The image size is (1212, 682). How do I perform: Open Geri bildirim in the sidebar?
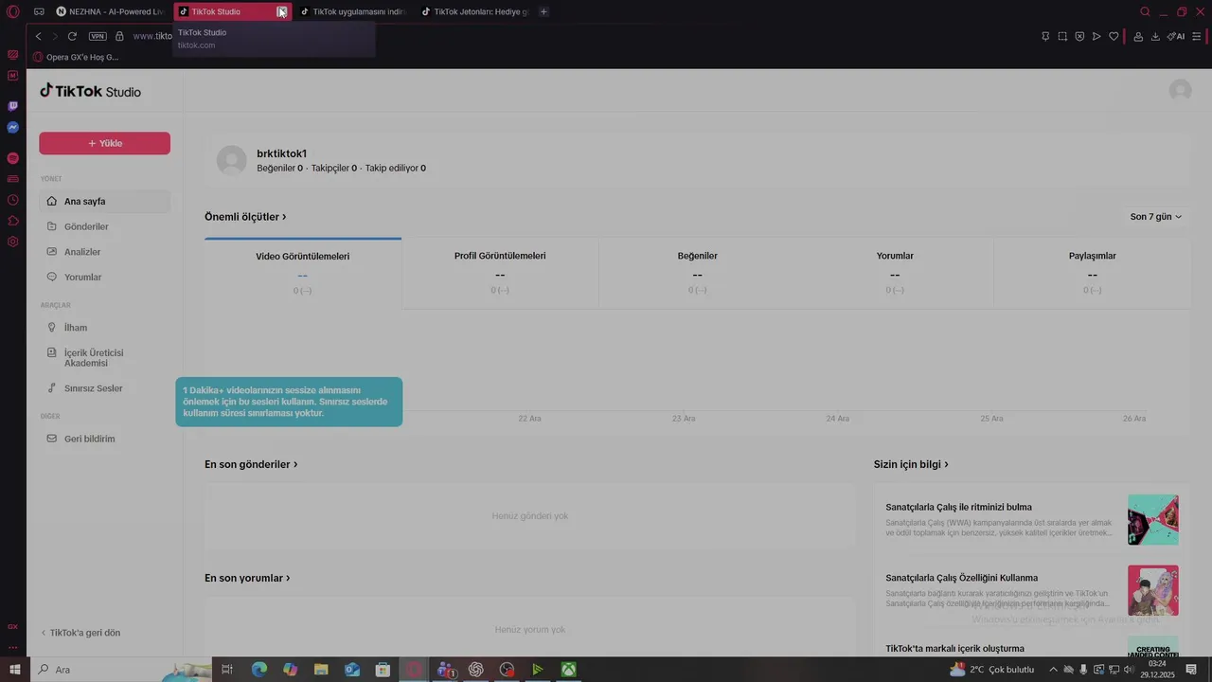pyautogui.click(x=104, y=439)
